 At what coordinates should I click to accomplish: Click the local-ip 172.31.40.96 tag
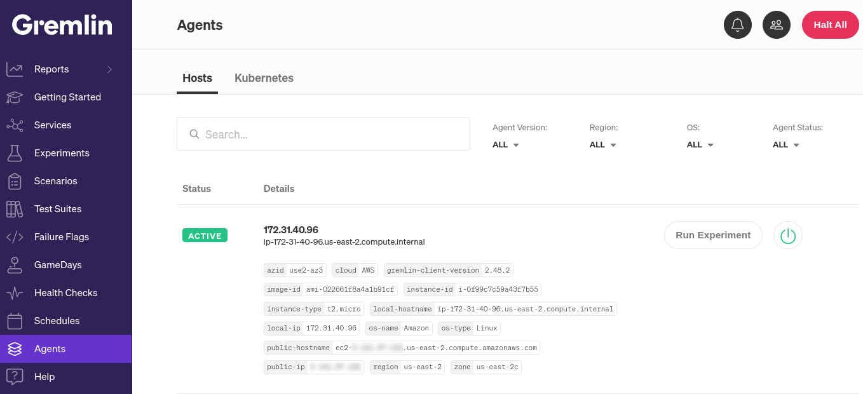(x=311, y=329)
